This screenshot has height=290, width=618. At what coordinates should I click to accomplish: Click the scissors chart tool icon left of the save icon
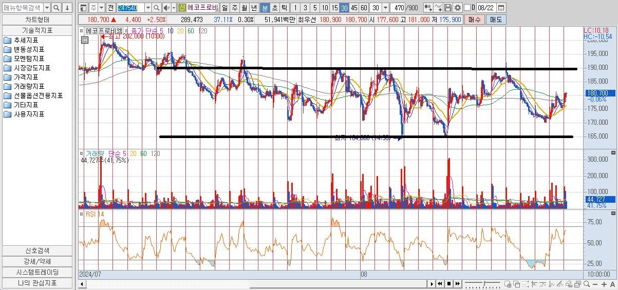tap(438, 8)
